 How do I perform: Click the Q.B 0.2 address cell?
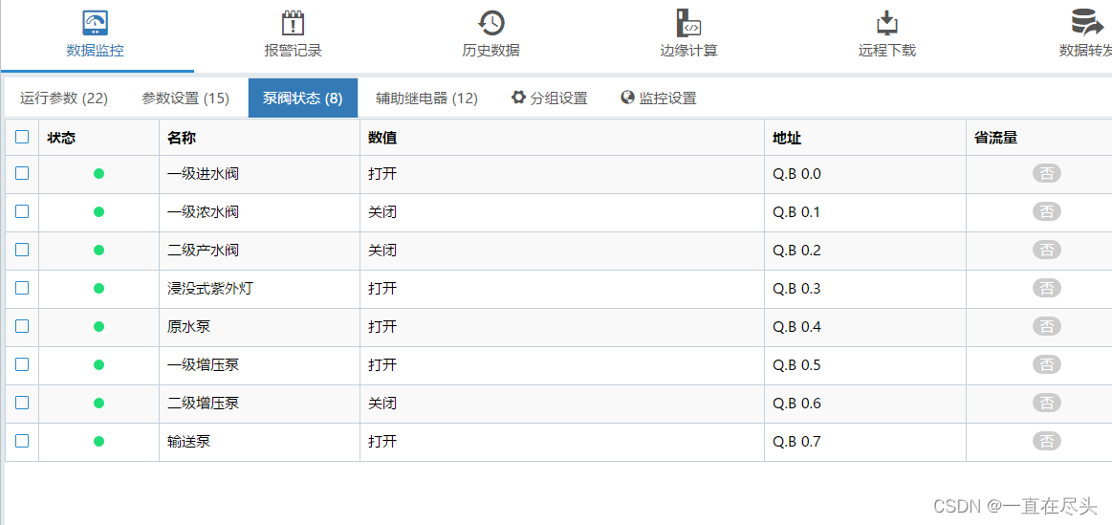pyautogui.click(x=865, y=252)
